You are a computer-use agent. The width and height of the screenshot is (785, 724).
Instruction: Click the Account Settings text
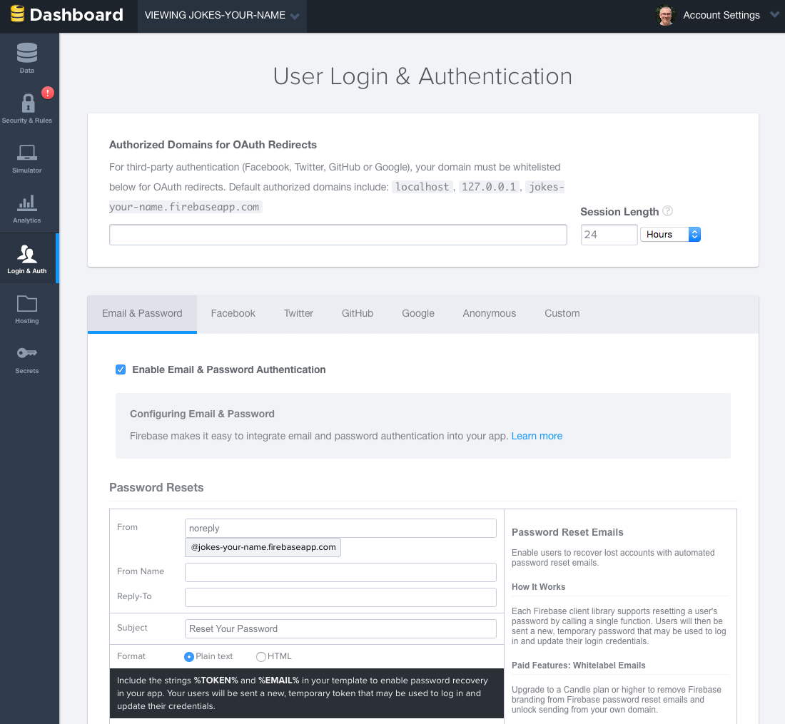point(721,16)
